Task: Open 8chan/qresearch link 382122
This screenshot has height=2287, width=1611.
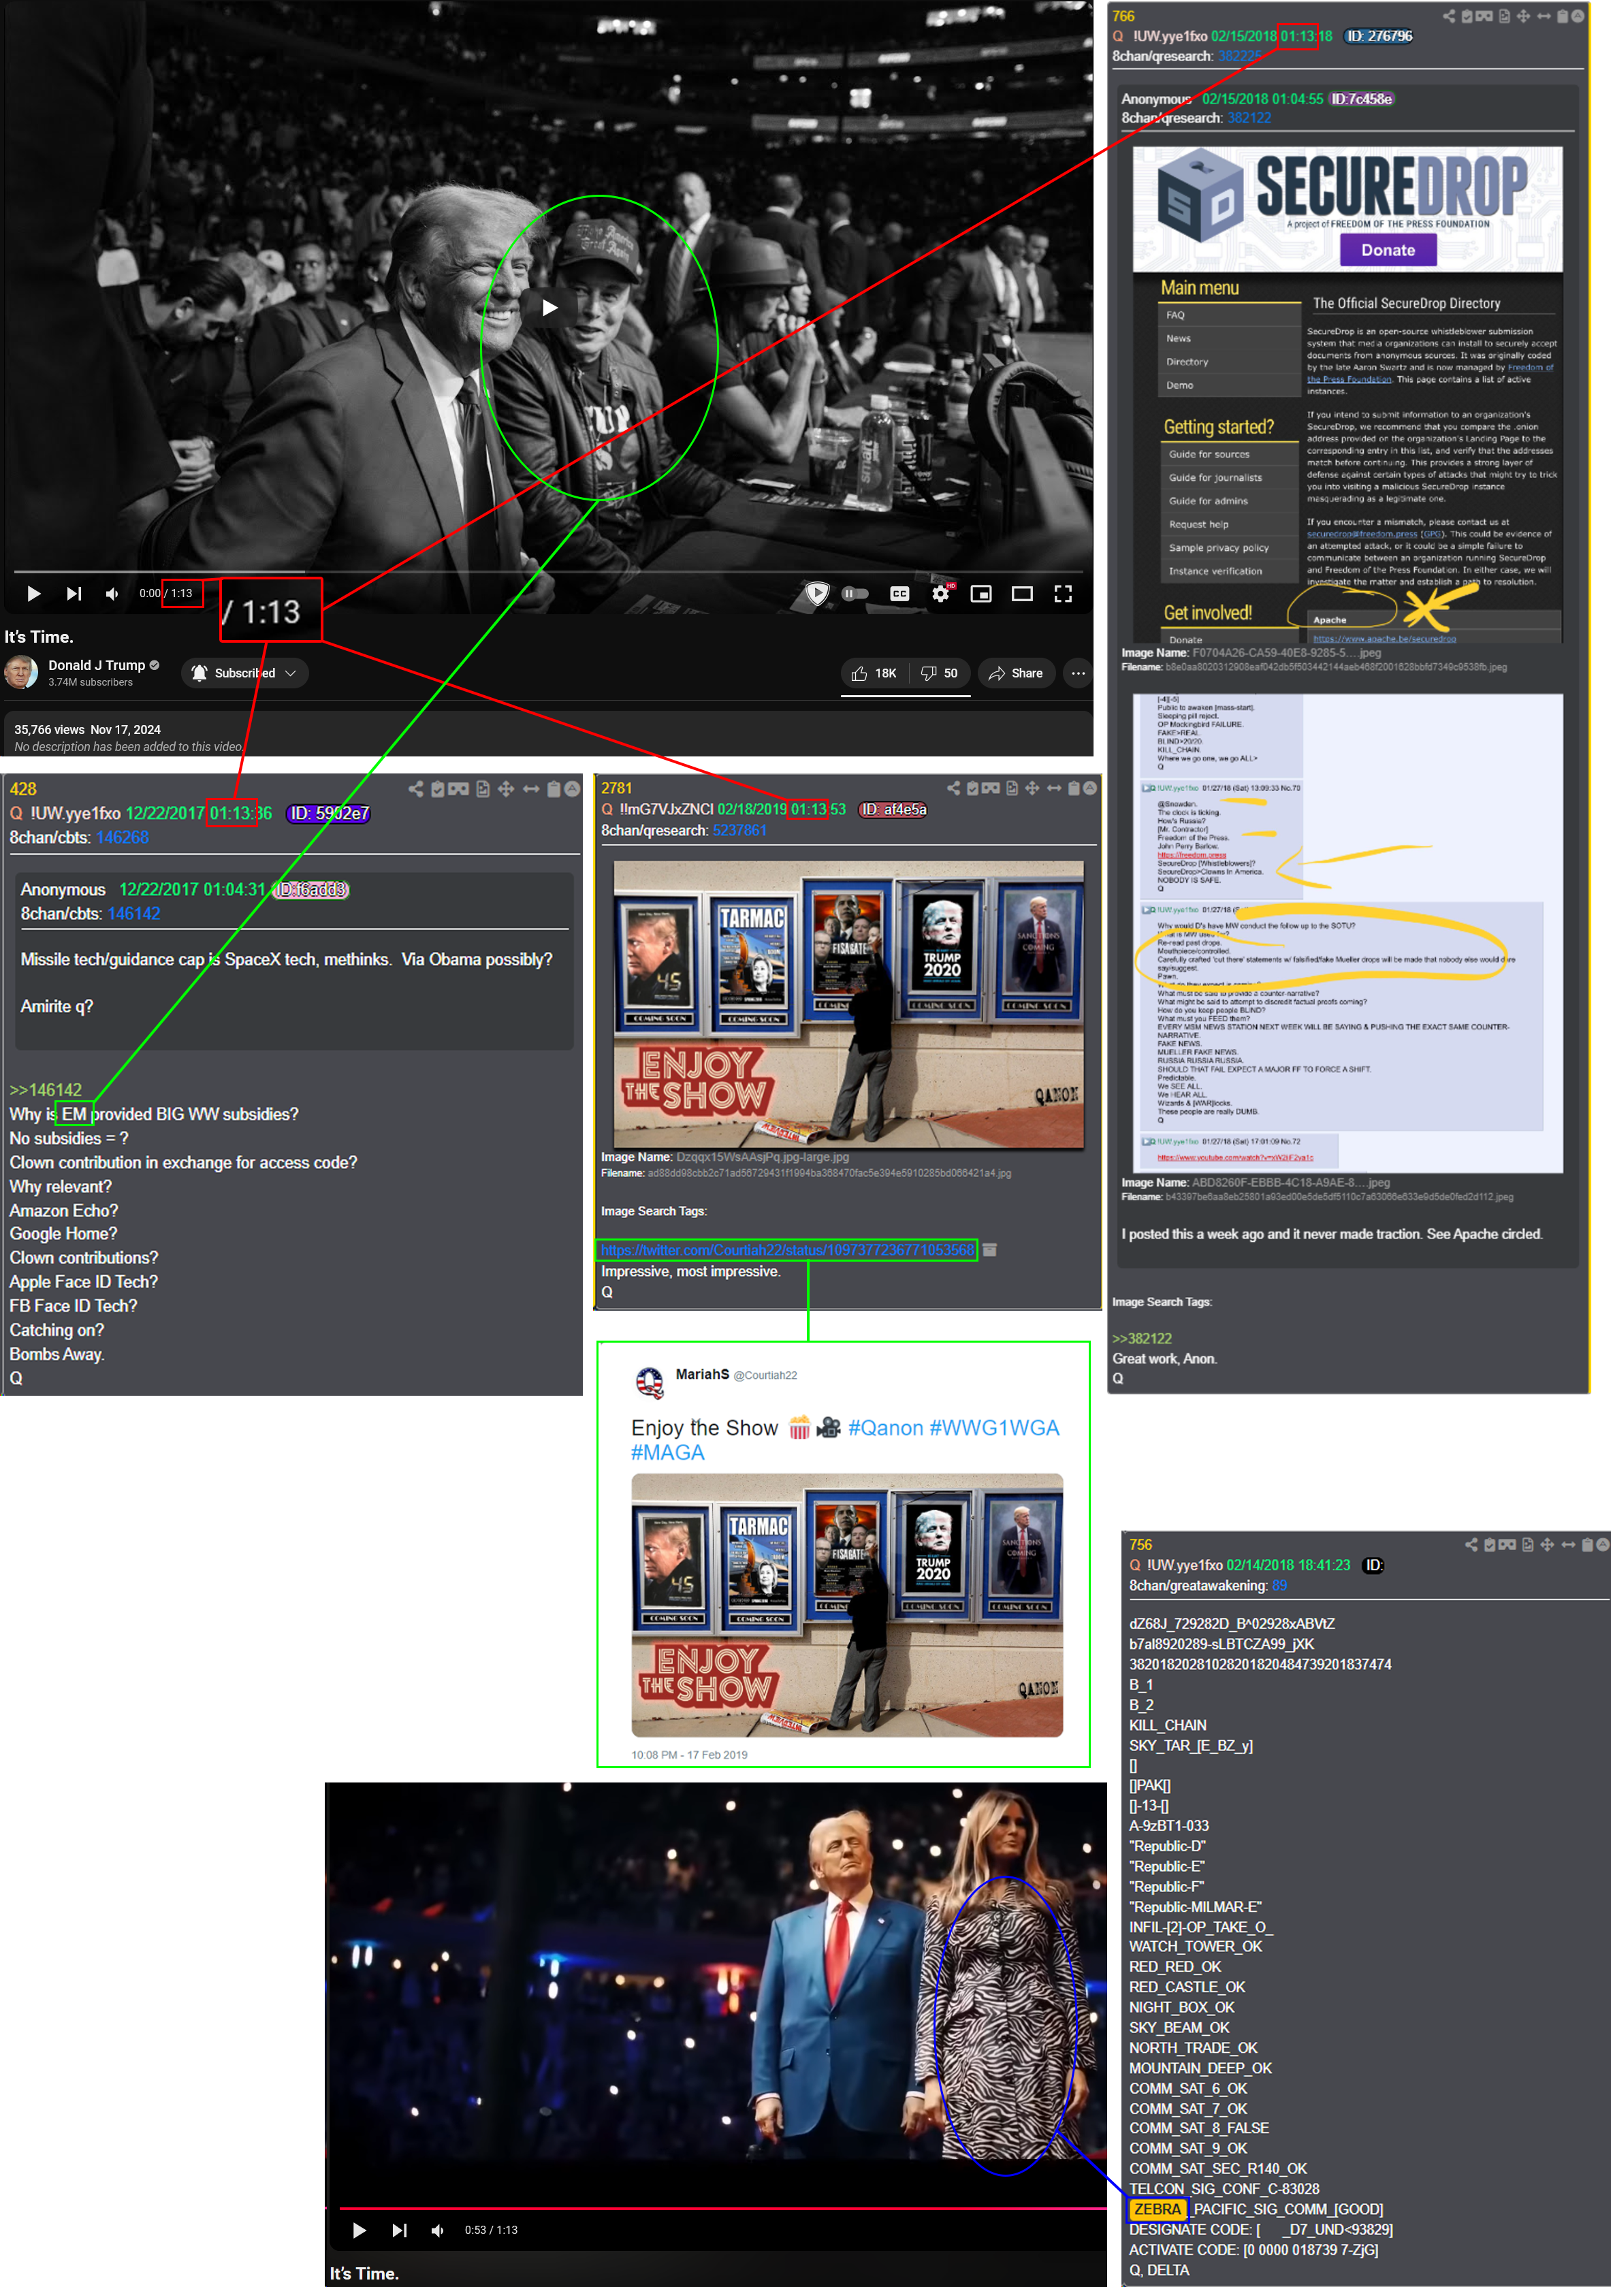Action: [1249, 118]
